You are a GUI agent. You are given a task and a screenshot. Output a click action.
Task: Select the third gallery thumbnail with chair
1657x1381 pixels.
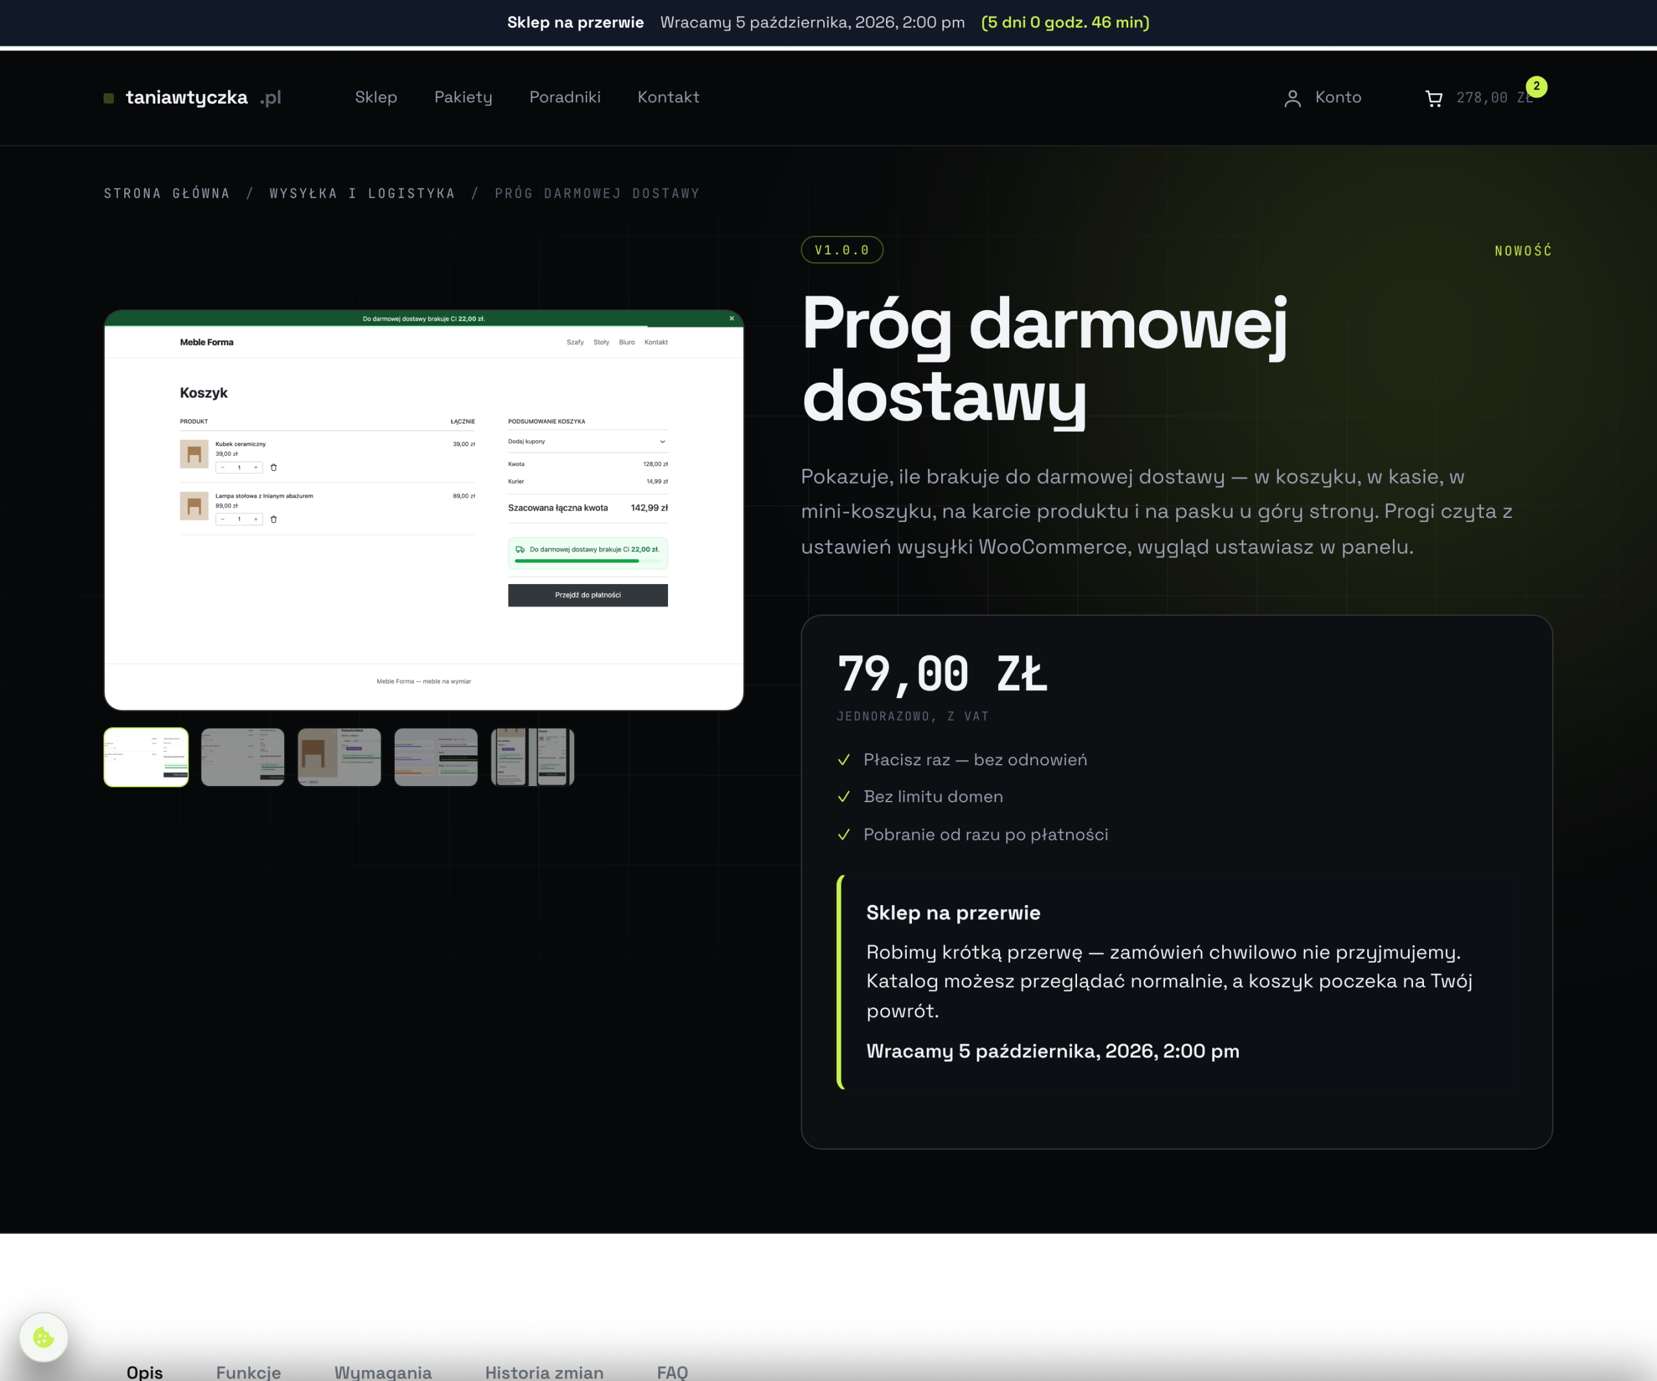(x=339, y=757)
